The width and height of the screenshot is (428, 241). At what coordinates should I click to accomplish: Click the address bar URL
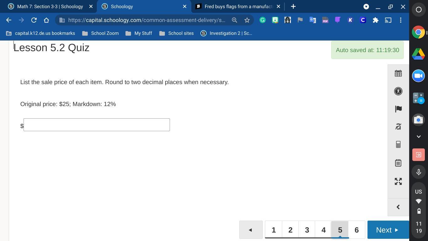coord(146,20)
